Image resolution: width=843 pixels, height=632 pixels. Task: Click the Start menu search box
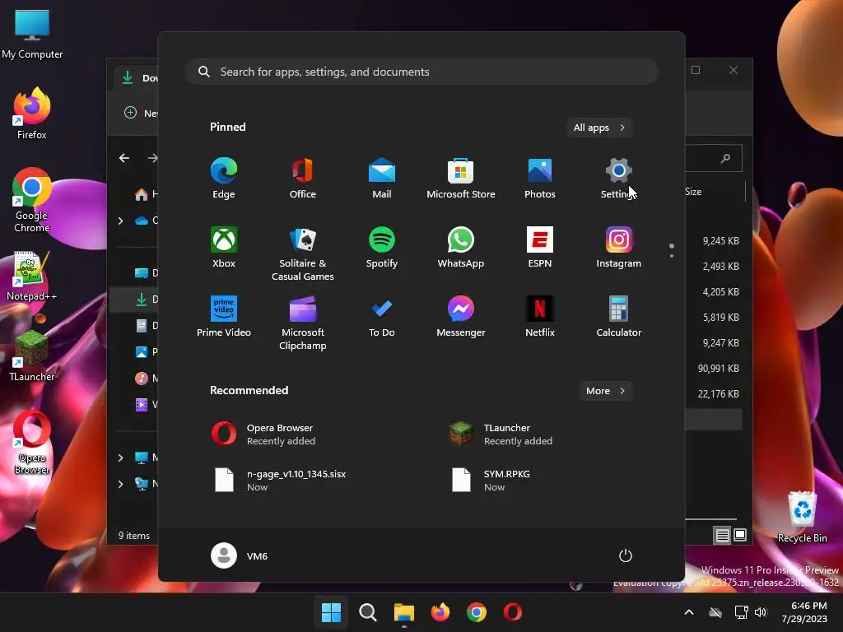tap(421, 72)
